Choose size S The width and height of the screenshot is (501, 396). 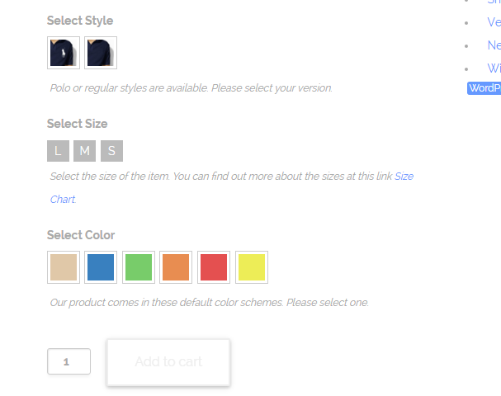point(111,151)
